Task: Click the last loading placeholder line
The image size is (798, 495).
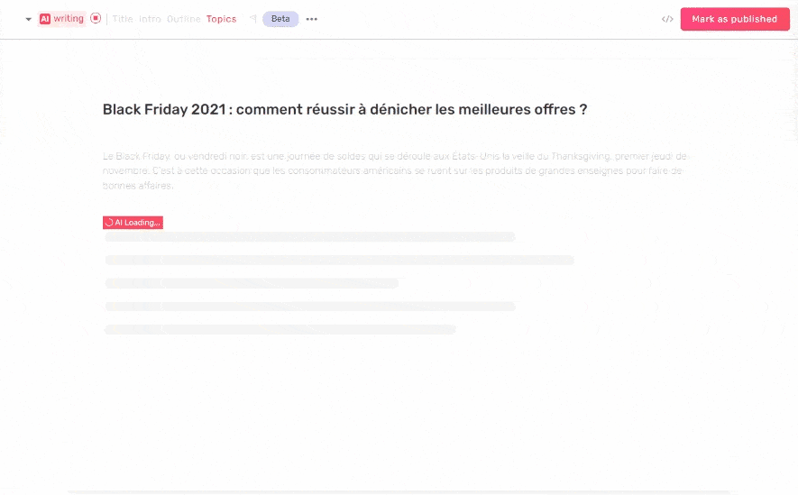Action: click(x=280, y=329)
